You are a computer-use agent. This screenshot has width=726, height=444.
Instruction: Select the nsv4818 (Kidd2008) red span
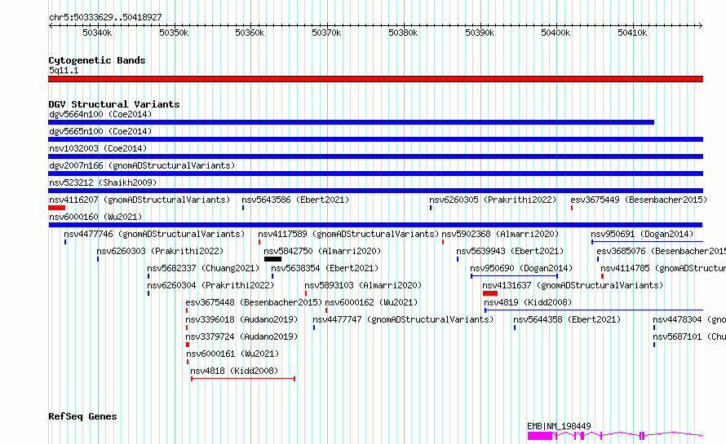click(243, 379)
